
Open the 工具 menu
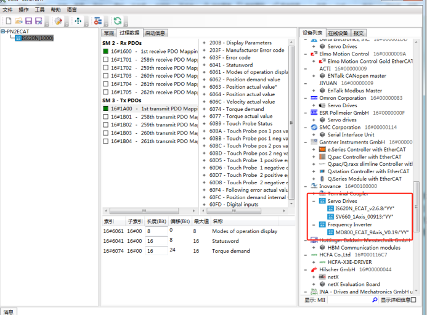click(x=40, y=10)
